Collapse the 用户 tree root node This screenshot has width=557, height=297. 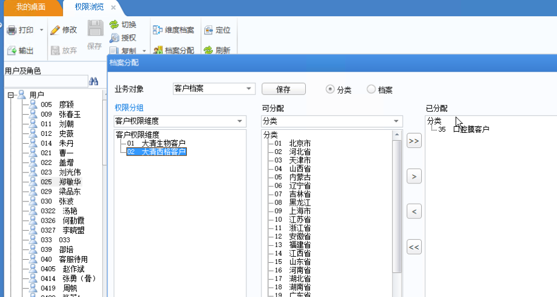11,95
